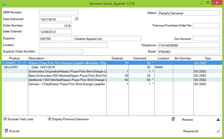Focus the Previous Purchase Order No field
This screenshot has height=139, width=224.
[x=206, y=26]
